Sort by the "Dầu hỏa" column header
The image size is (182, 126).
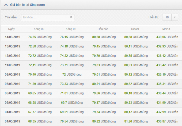pyautogui.click(x=104, y=29)
